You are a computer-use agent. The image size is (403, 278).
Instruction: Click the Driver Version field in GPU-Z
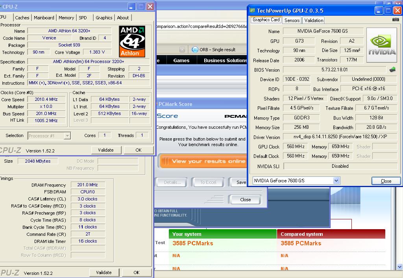click(x=340, y=137)
